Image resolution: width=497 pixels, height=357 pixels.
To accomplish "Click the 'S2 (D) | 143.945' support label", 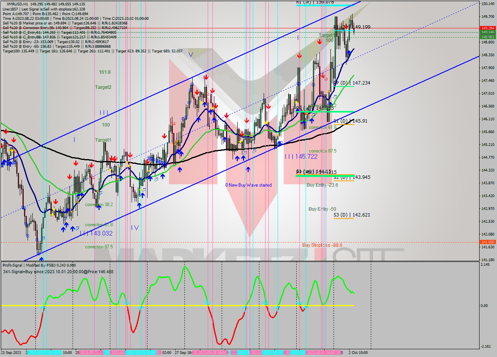I will pyautogui.click(x=352, y=177).
